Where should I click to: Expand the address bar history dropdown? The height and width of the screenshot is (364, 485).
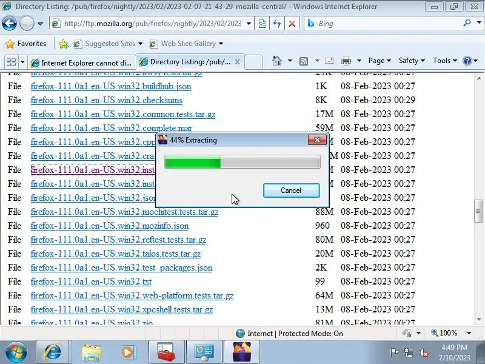pyautogui.click(x=249, y=24)
